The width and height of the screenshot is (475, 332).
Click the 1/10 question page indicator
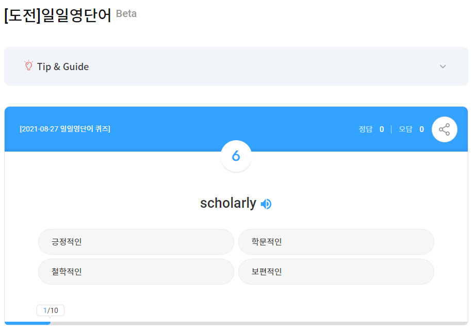pyautogui.click(x=51, y=310)
